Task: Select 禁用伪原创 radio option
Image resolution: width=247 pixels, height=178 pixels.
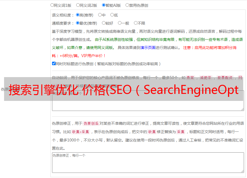Action: tap(127, 5)
